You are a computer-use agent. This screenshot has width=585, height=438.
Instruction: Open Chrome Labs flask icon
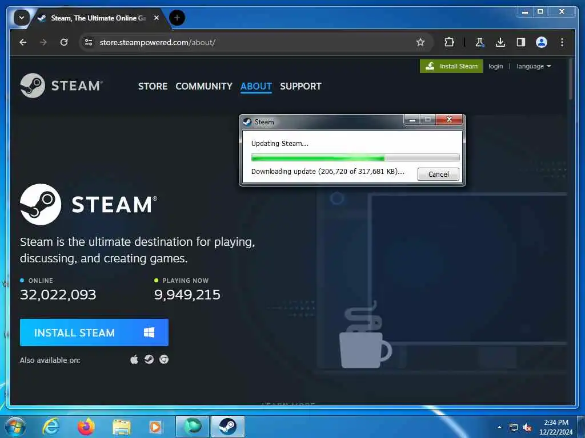coord(479,42)
